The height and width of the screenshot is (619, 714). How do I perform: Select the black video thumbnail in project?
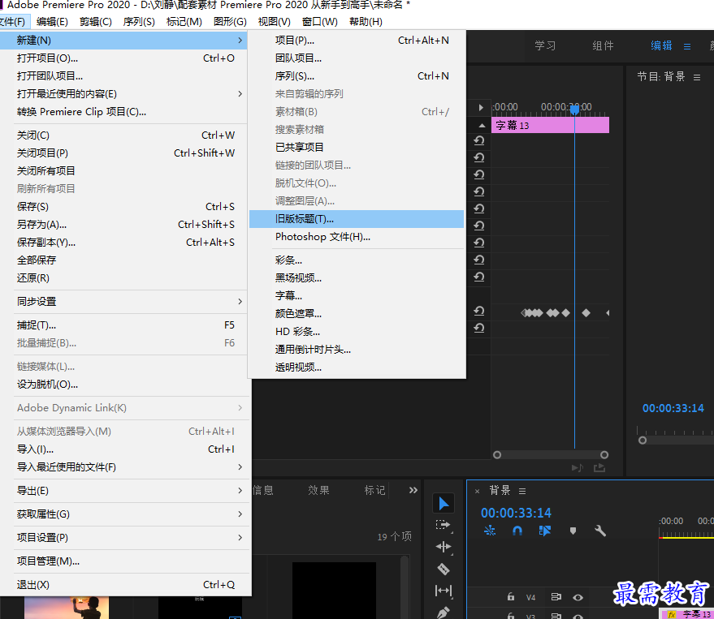[x=334, y=591]
